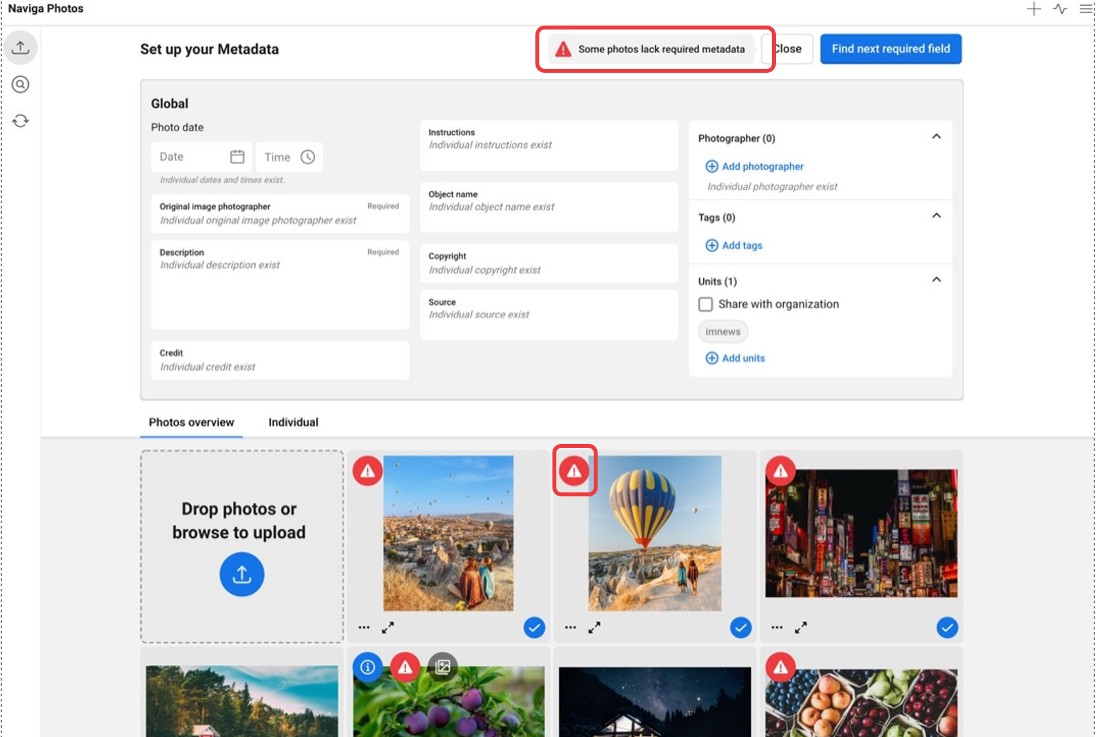1097x737 pixels.
Task: Click Find next required field button
Action: (x=891, y=49)
